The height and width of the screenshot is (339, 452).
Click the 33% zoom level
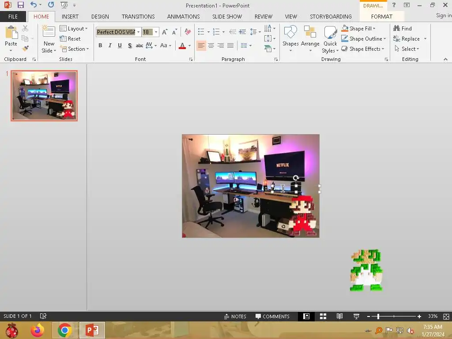point(433,316)
